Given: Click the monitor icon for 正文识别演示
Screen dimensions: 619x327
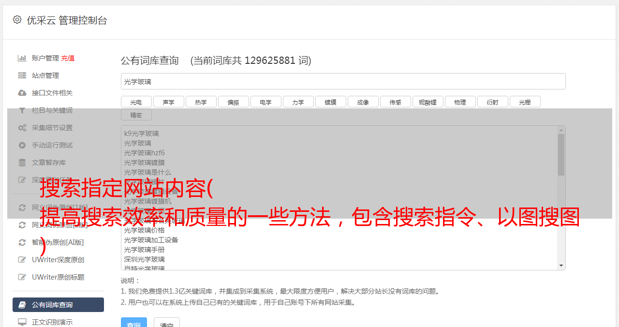Looking at the screenshot, I should coord(22,322).
